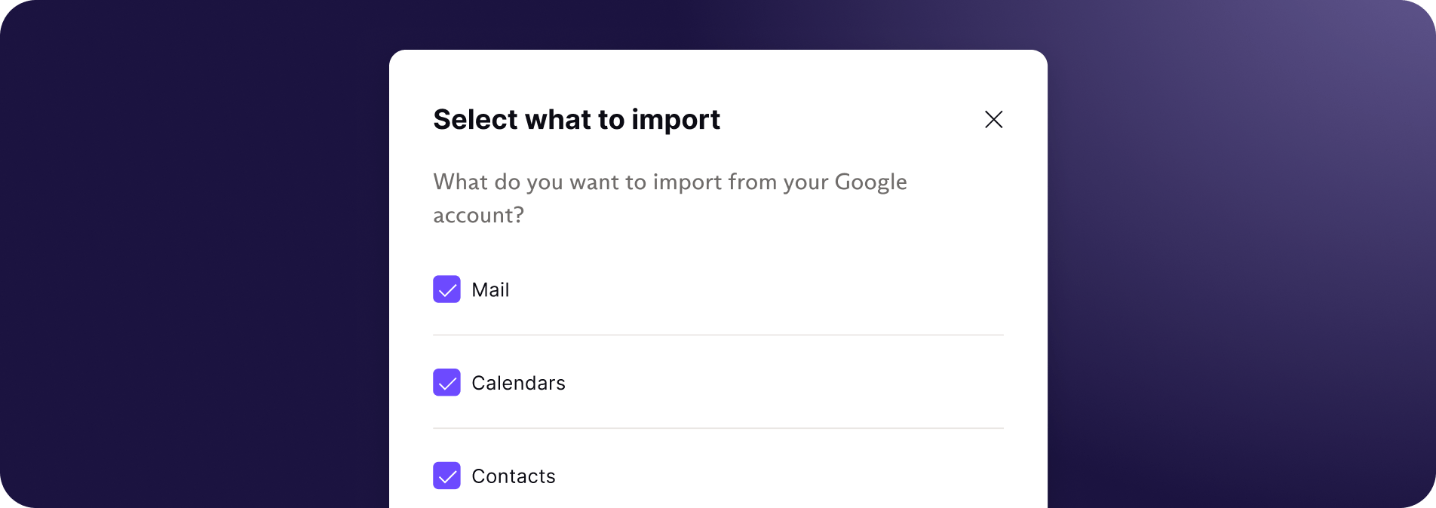Click the word 'account?' in the description
Viewport: 1436px width, 508px height.
[478, 216]
